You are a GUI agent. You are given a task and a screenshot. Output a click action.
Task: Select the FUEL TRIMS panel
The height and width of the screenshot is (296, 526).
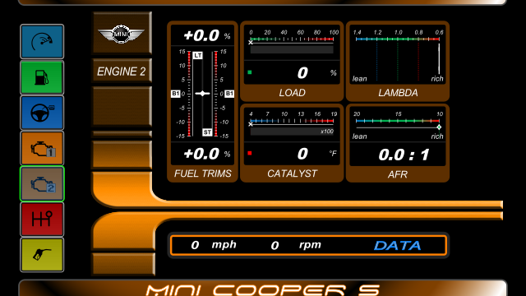pos(203,102)
